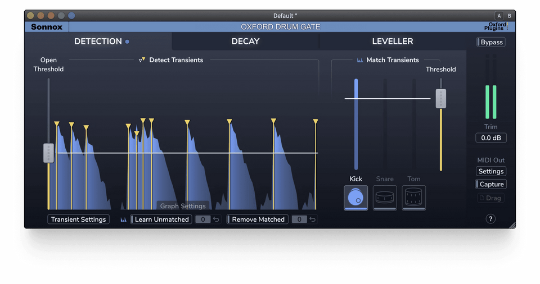Toggle MIDI Out Capture

coord(490,184)
